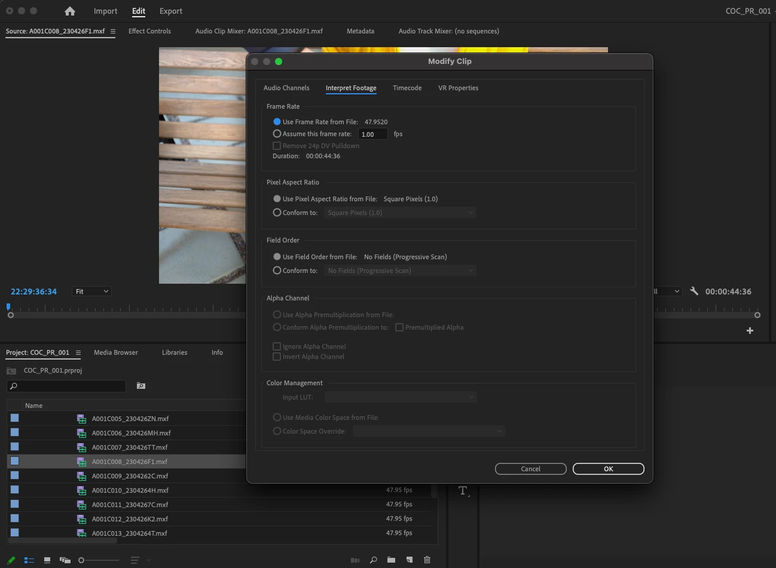
Task: Switch to the Audio Channels tab
Action: point(286,88)
